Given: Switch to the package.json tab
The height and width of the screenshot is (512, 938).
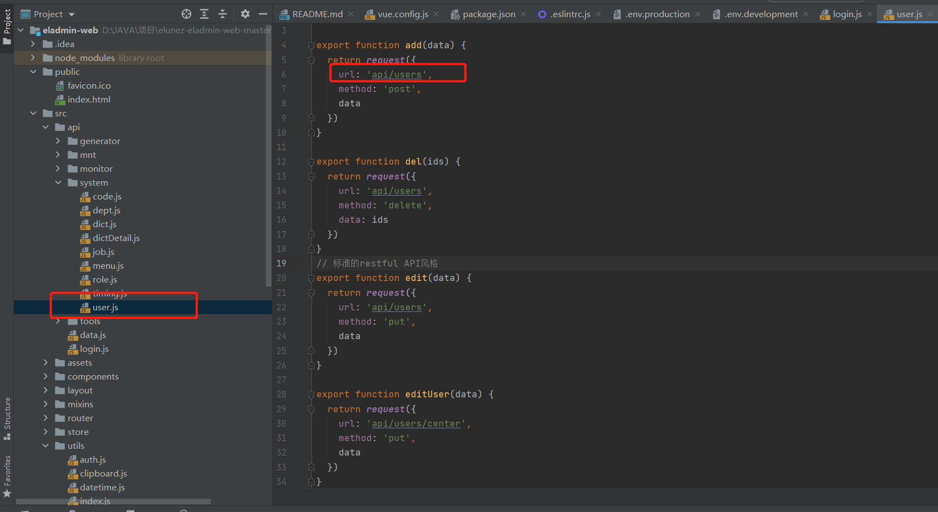Looking at the screenshot, I should [488, 14].
